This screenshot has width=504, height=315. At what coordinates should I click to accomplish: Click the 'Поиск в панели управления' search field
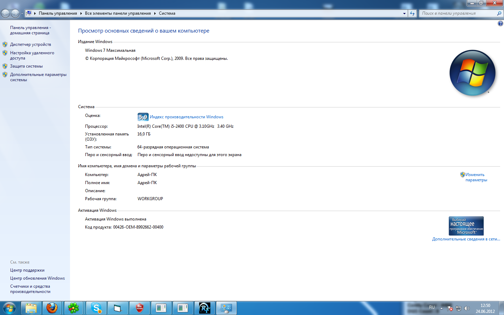pos(458,13)
